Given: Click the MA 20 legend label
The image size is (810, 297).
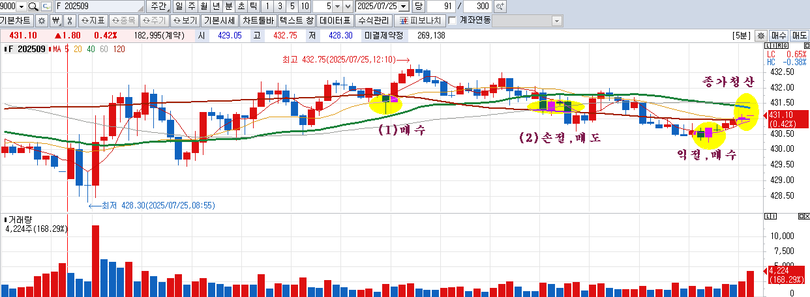Looking at the screenshot, I should 78,49.
